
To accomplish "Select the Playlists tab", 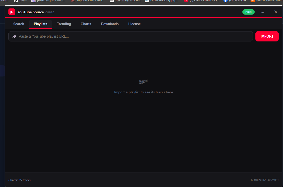I will [40, 24].
